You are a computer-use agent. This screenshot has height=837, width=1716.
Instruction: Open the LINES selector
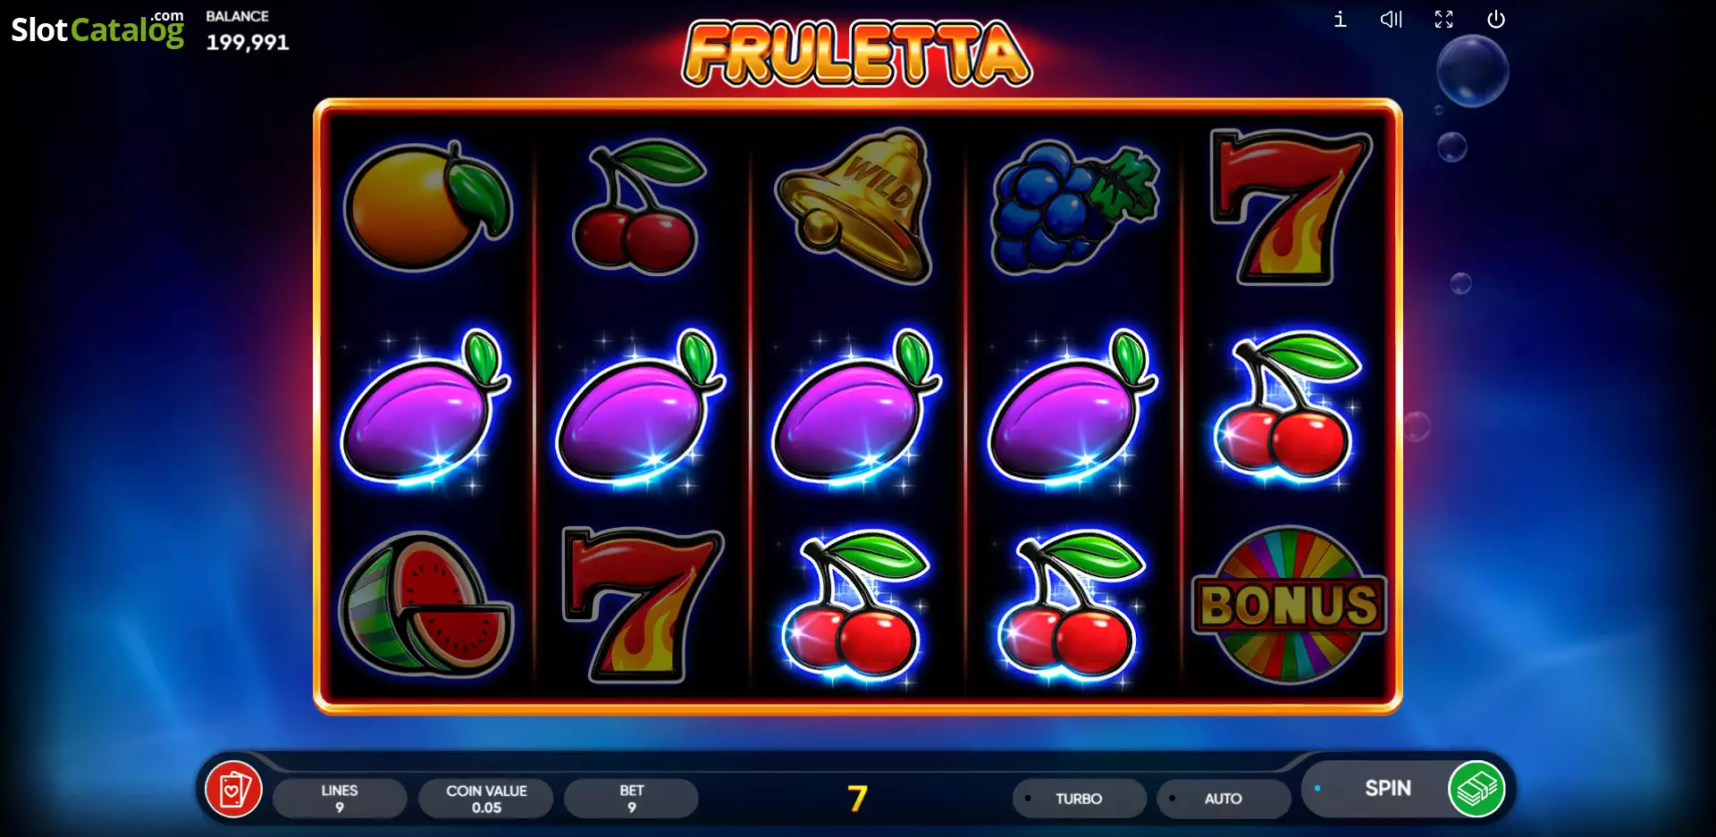(340, 799)
